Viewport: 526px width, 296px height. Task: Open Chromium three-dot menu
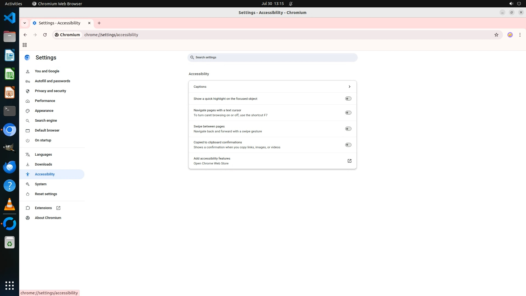click(520, 35)
